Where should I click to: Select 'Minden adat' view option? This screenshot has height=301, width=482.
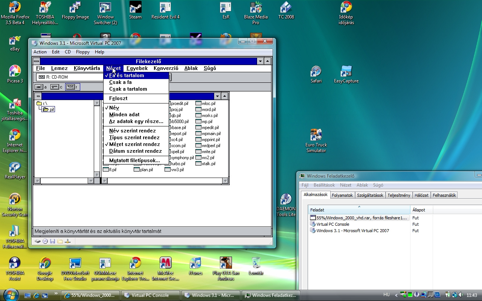point(136,114)
